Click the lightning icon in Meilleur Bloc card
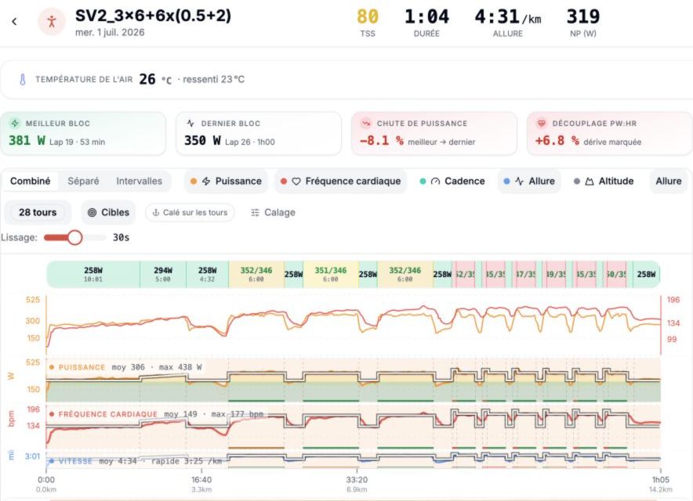 pos(15,123)
